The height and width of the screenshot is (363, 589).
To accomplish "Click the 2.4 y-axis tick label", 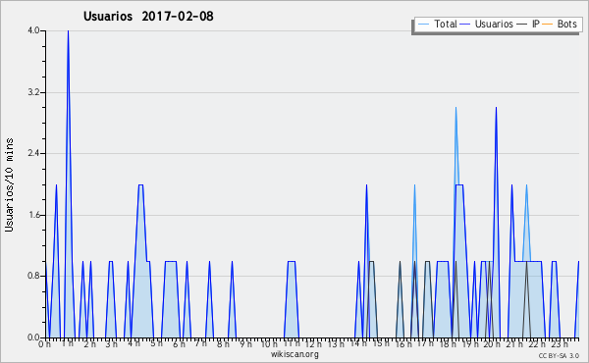I will (33, 153).
